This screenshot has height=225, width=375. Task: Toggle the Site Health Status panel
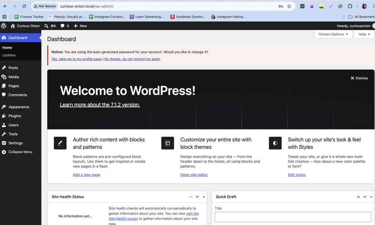click(x=204, y=197)
